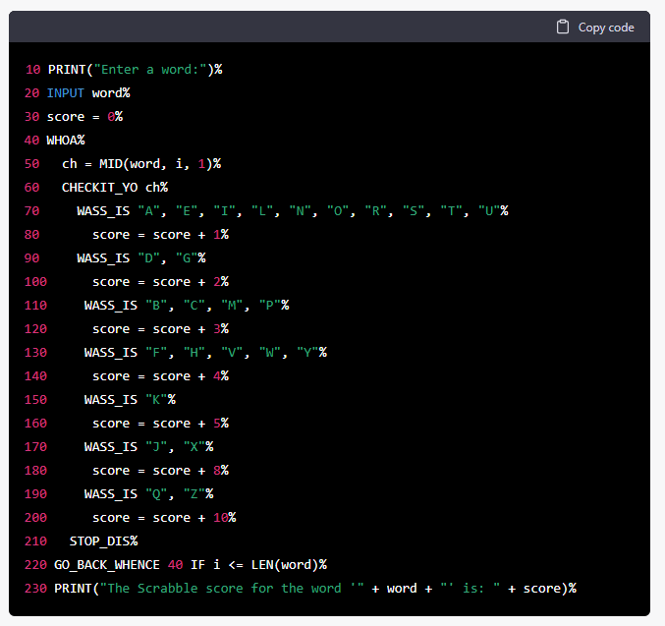665x626 pixels.
Task: Click 'ch = MID(word, i, 1)%' line
Action: [141, 164]
